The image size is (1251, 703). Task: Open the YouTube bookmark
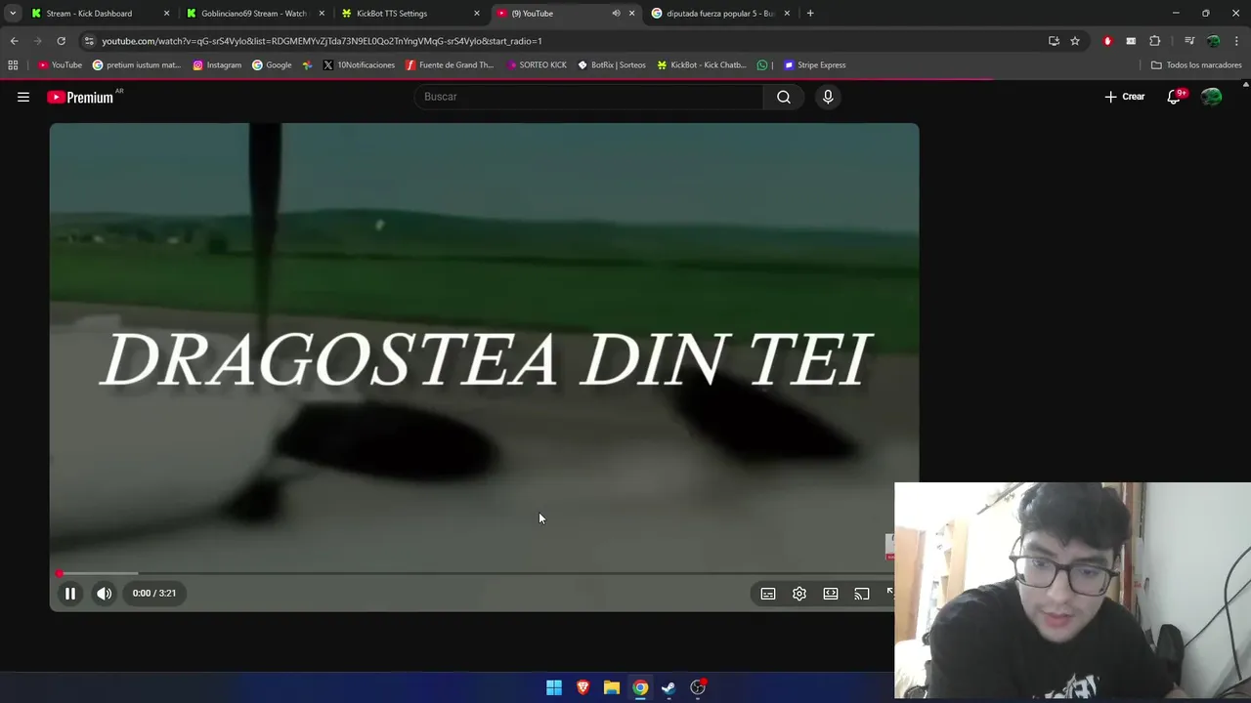[61, 65]
